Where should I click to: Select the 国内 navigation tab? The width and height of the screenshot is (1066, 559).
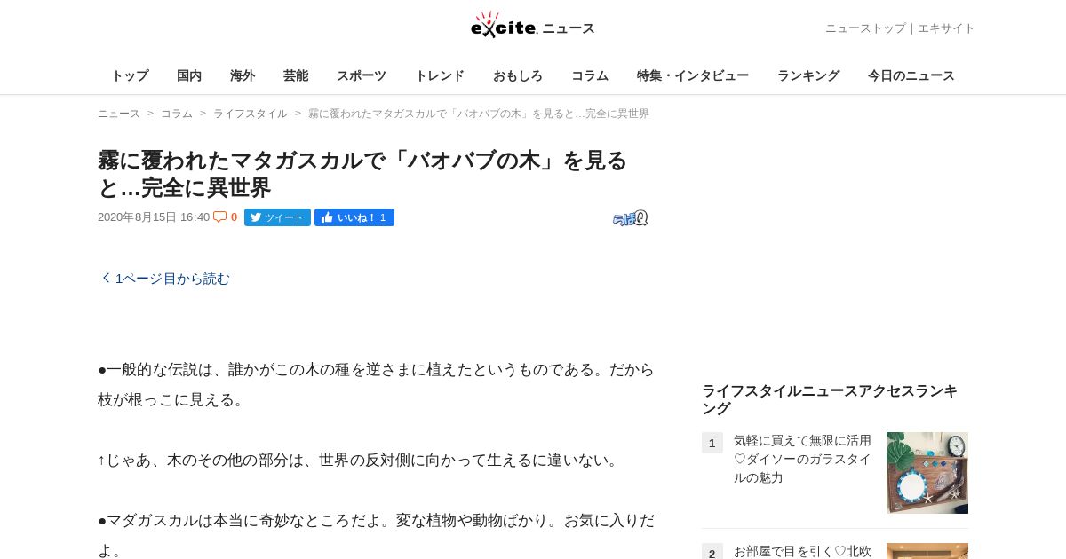pyautogui.click(x=189, y=75)
